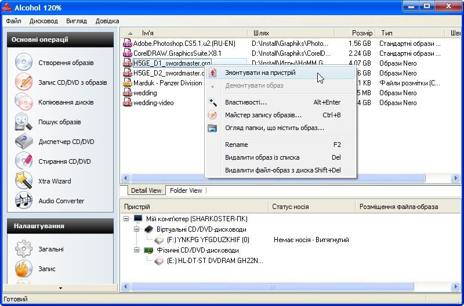Click the Загальні settings gear icon
The width and height of the screenshot is (464, 306).
point(24,249)
